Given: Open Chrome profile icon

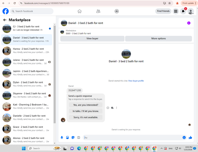Looking at the screenshot, I should (x=177, y=3).
